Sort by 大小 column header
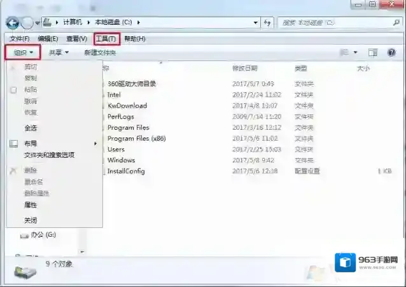The height and width of the screenshot is (287, 406). 363,68
